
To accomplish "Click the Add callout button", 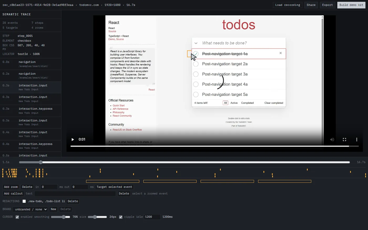I will click(x=13, y=194).
